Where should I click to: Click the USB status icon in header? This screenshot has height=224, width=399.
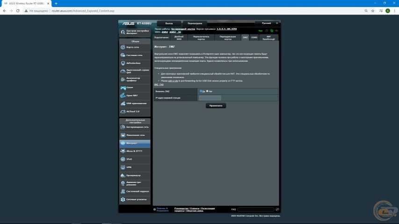(276, 31)
